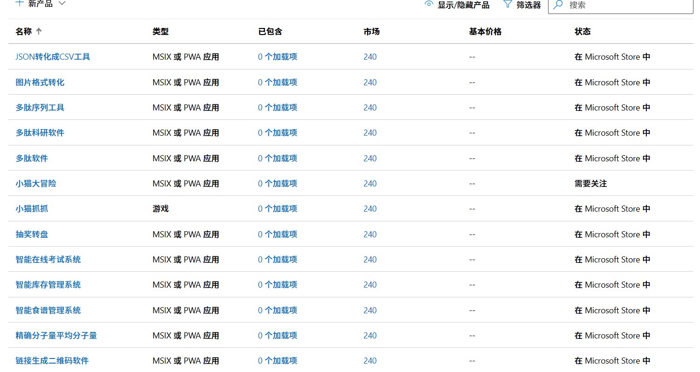Click the plus icon for 新产品
Image resolution: width=700 pixels, height=372 pixels.
tap(20, 3)
